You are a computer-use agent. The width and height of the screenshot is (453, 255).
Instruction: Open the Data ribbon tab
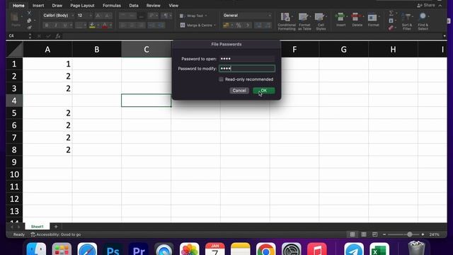click(x=134, y=6)
